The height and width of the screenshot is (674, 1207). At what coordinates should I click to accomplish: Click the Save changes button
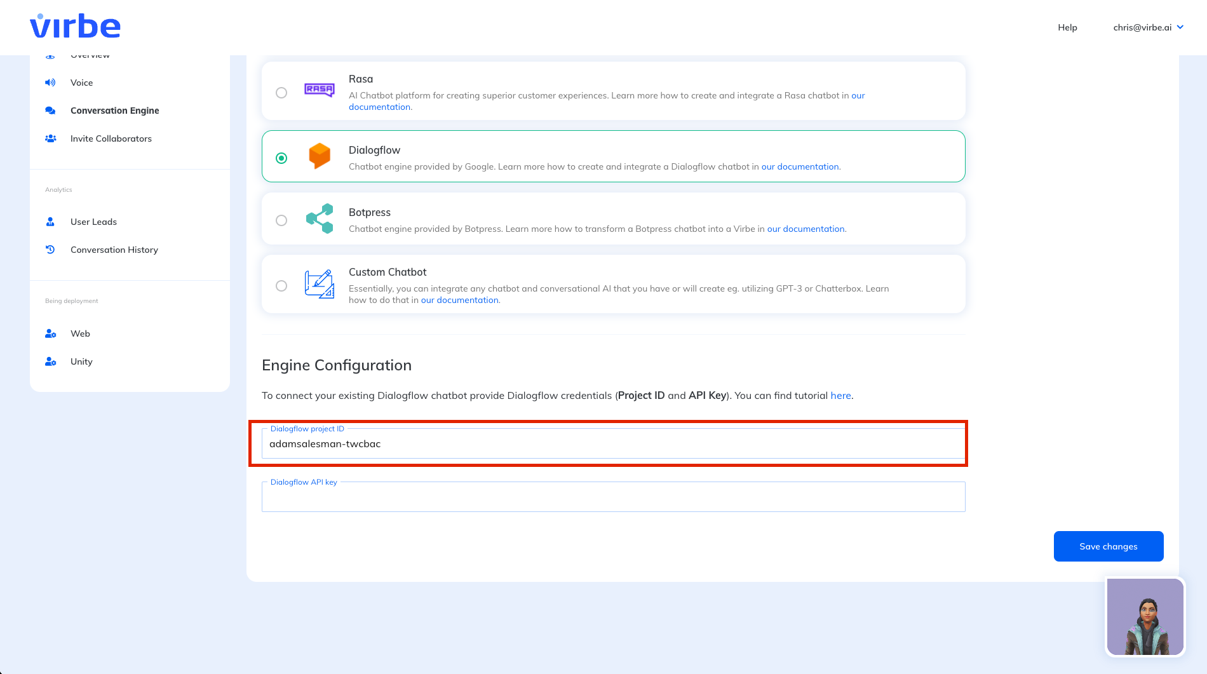tap(1109, 546)
